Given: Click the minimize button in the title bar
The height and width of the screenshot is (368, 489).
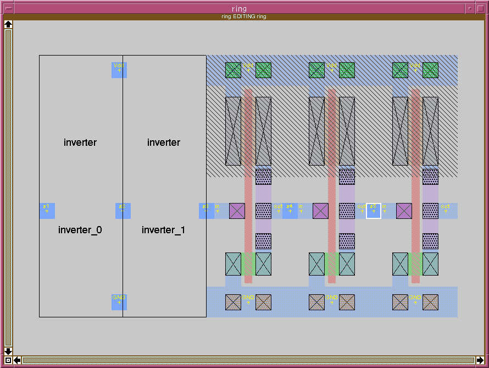Looking at the screenshot, I should [470, 8].
